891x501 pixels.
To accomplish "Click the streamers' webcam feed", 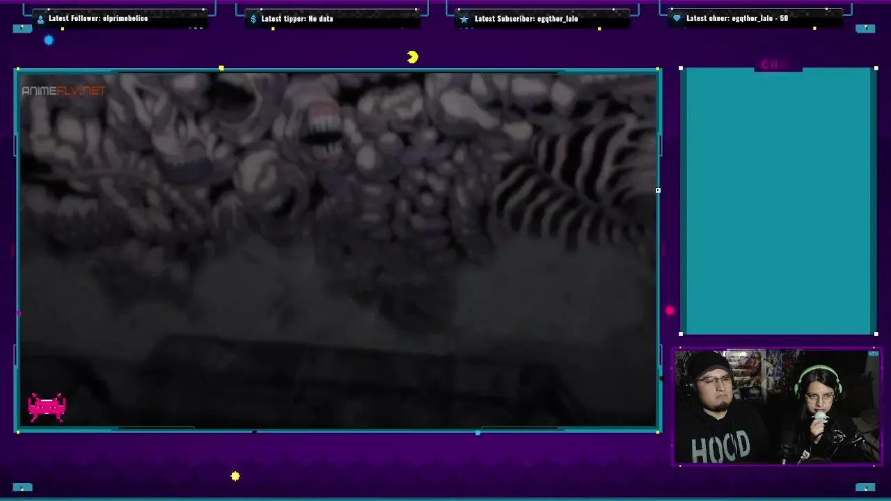I will pos(777,407).
